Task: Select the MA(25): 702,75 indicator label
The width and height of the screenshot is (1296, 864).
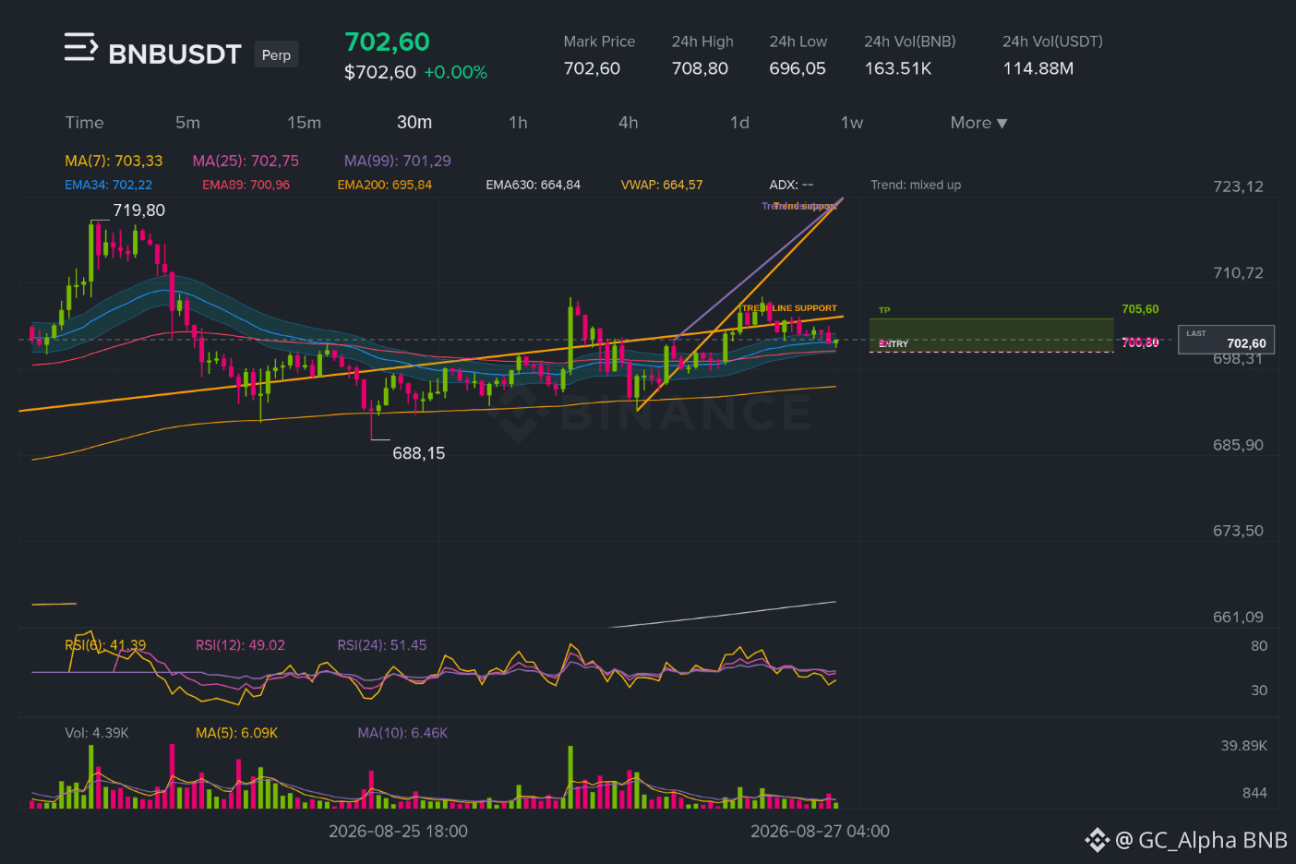Action: 246,161
